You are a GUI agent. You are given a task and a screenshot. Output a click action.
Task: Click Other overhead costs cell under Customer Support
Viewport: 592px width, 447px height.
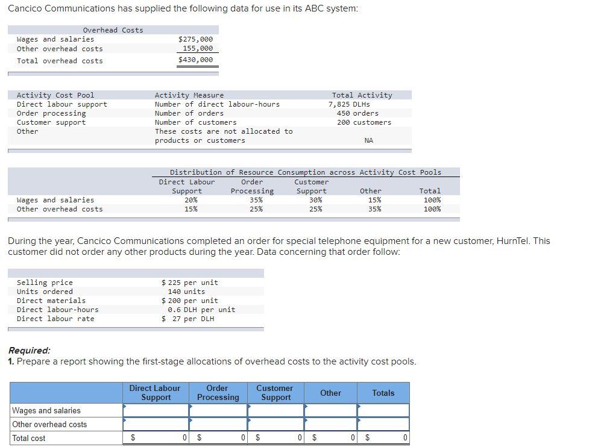point(276,424)
